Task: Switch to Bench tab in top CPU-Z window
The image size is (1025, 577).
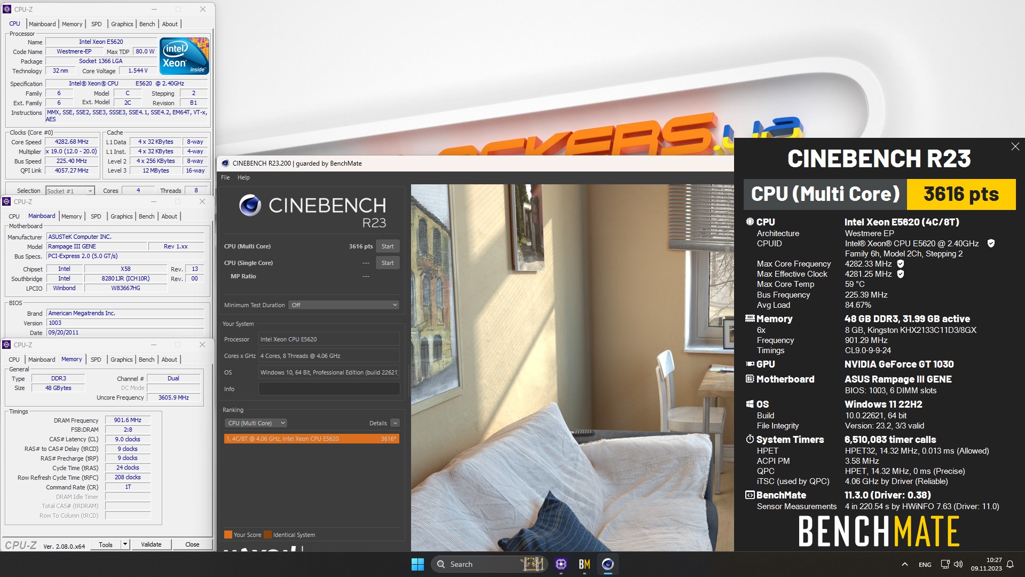Action: 147,24
